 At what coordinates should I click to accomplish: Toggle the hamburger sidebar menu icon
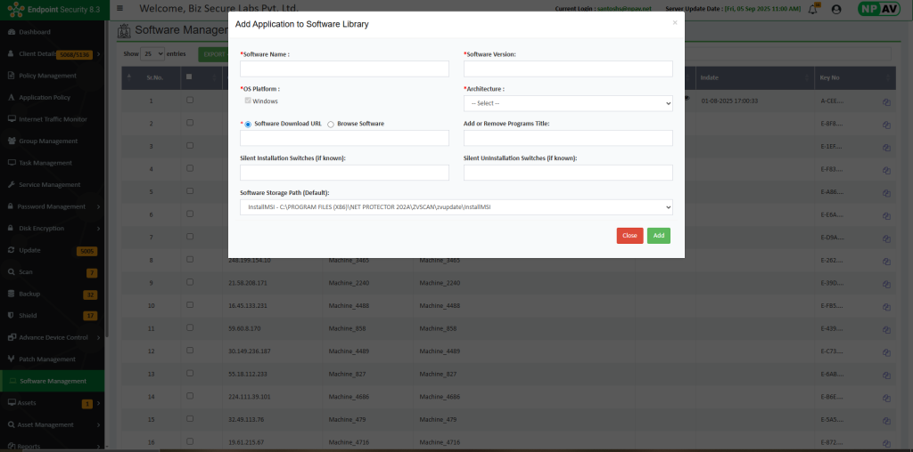120,9
